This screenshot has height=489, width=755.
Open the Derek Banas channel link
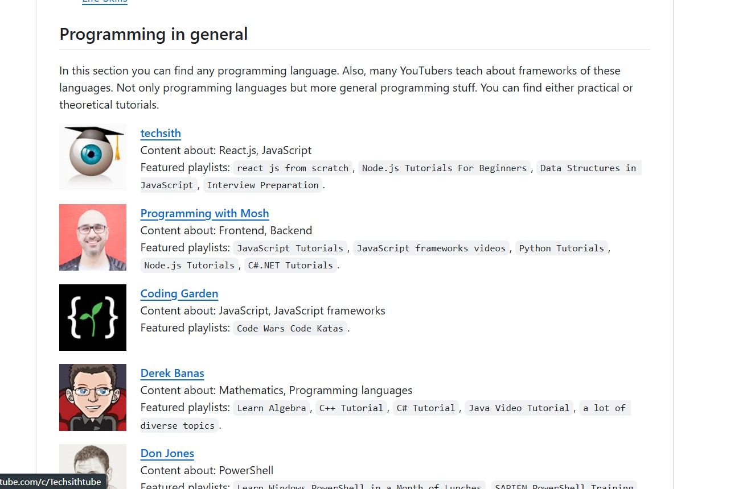pos(172,373)
